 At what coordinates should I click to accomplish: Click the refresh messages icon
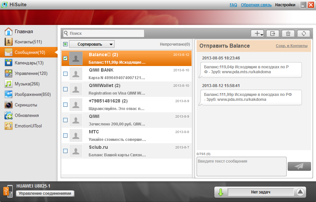pos(304,34)
